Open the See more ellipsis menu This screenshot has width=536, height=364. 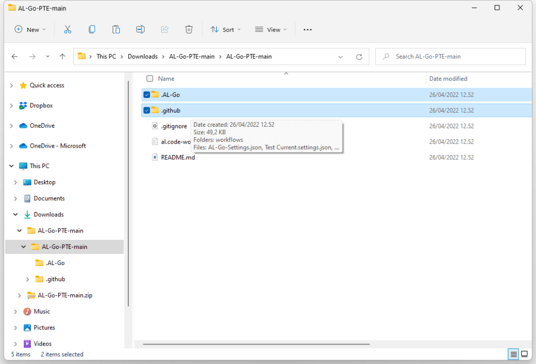tap(308, 29)
